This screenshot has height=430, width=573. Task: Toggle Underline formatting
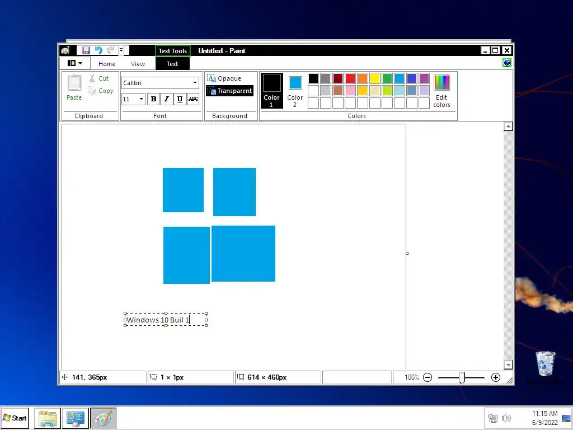pyautogui.click(x=180, y=99)
